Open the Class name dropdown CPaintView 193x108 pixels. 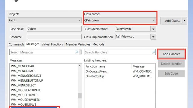(120, 20)
